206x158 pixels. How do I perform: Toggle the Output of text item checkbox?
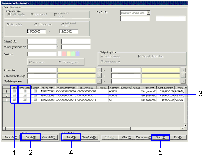pos(139,56)
